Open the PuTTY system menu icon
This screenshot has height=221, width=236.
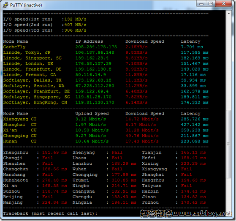coord(5,5)
